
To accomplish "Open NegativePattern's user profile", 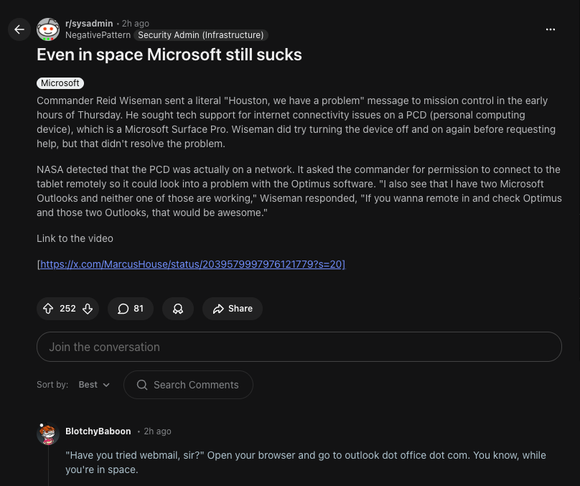I will point(98,35).
